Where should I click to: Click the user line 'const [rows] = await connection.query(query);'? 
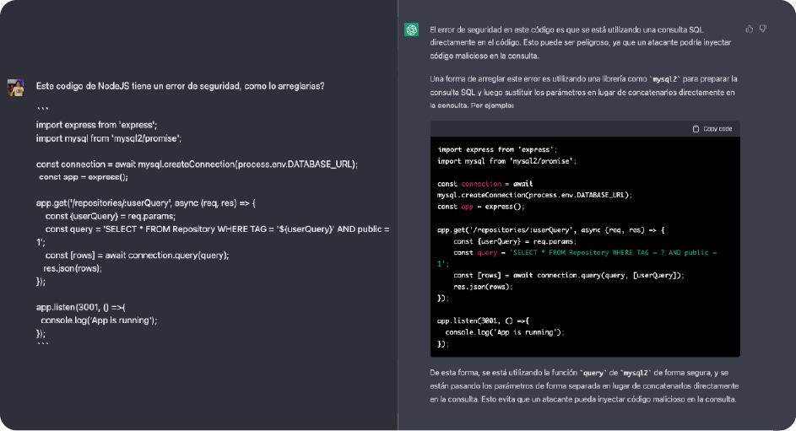pyautogui.click(x=137, y=255)
